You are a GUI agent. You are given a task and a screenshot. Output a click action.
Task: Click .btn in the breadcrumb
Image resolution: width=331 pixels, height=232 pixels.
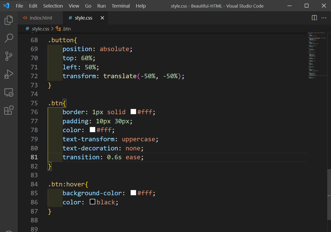(66, 29)
